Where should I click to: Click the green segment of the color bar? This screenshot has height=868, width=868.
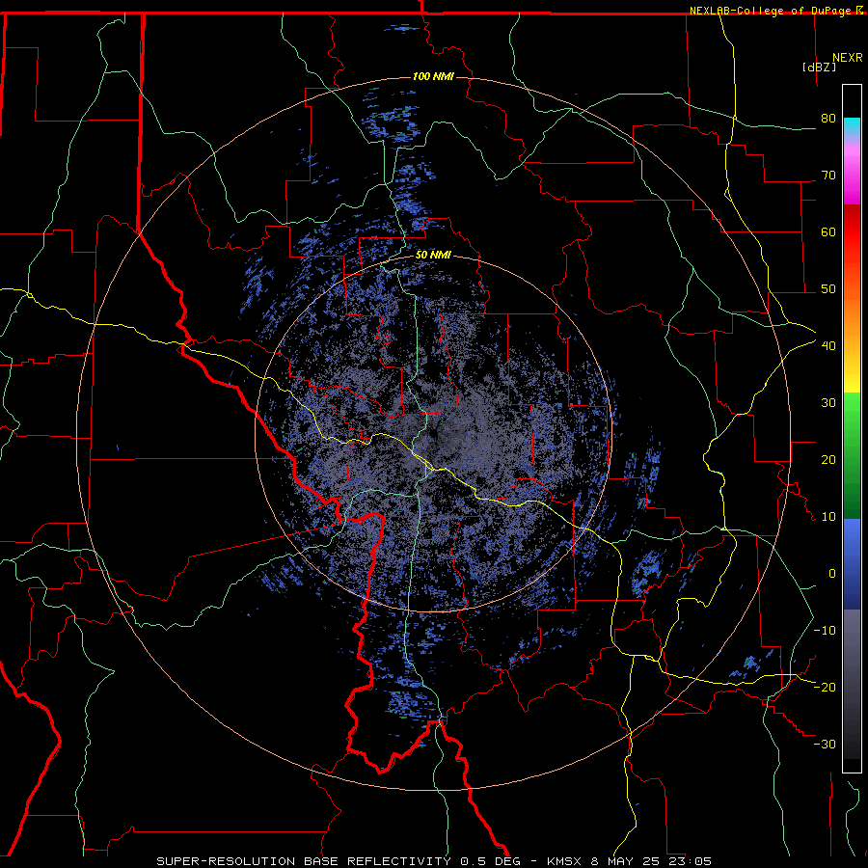coord(852,455)
